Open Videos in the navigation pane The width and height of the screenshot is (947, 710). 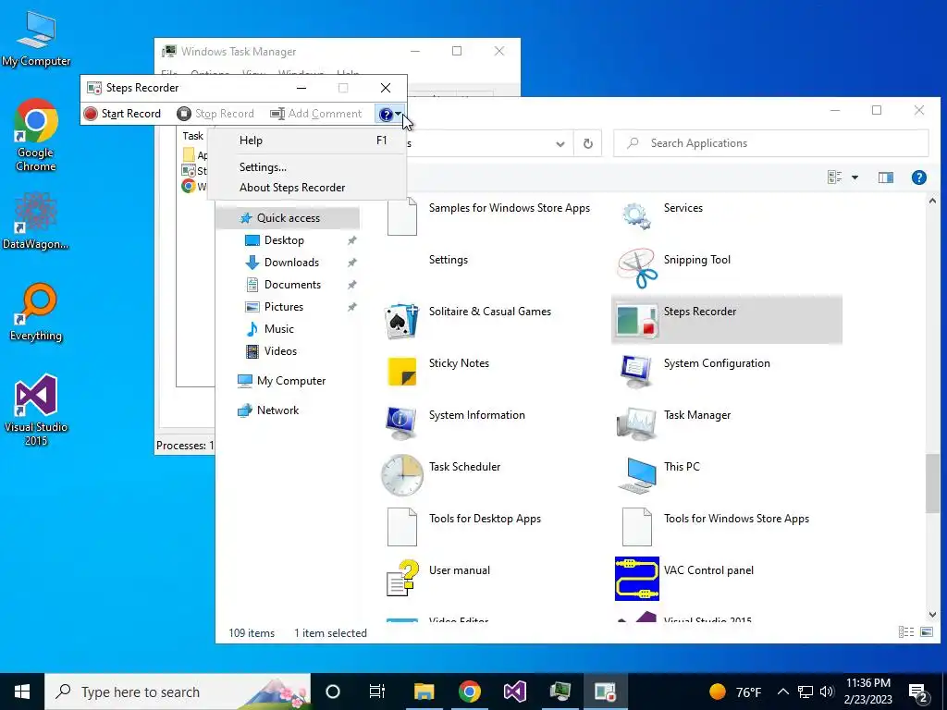tap(280, 350)
